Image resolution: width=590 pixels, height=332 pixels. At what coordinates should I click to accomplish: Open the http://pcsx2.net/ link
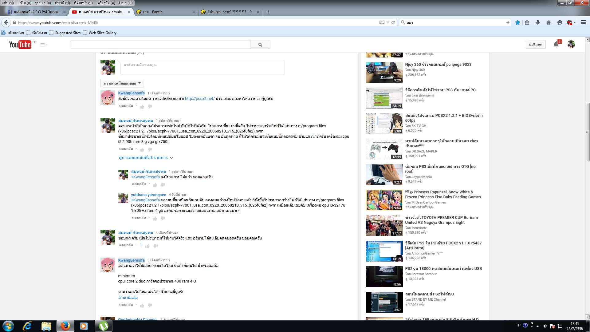[200, 99]
